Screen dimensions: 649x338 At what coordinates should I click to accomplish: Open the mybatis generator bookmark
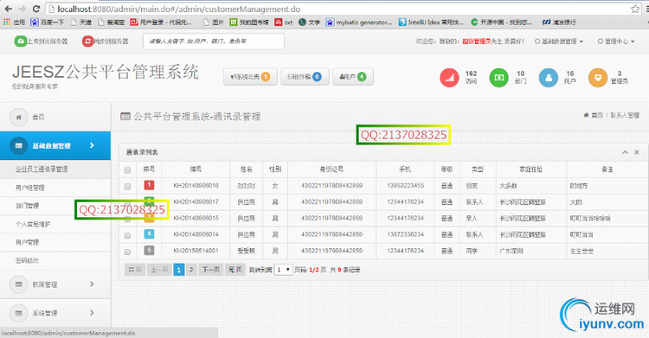pos(359,22)
